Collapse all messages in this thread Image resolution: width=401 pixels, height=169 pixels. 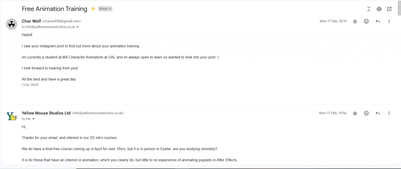tap(369, 9)
